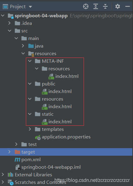Image resolution: width=133 pixels, height=186 pixels.
Task: Expand the .idea folder
Action: coord(9,23)
